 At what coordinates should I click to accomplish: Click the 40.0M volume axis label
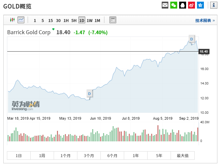pyautogui.click(x=205, y=122)
